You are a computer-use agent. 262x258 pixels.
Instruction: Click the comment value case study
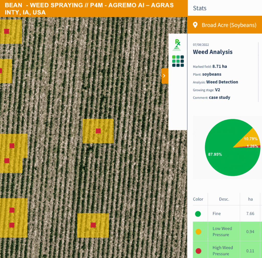click(x=220, y=97)
